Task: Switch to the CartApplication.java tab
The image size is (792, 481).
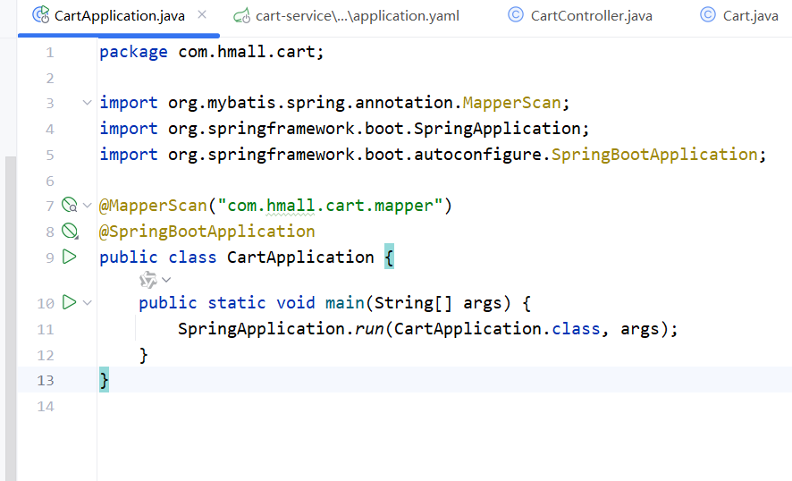Action: pos(119,16)
